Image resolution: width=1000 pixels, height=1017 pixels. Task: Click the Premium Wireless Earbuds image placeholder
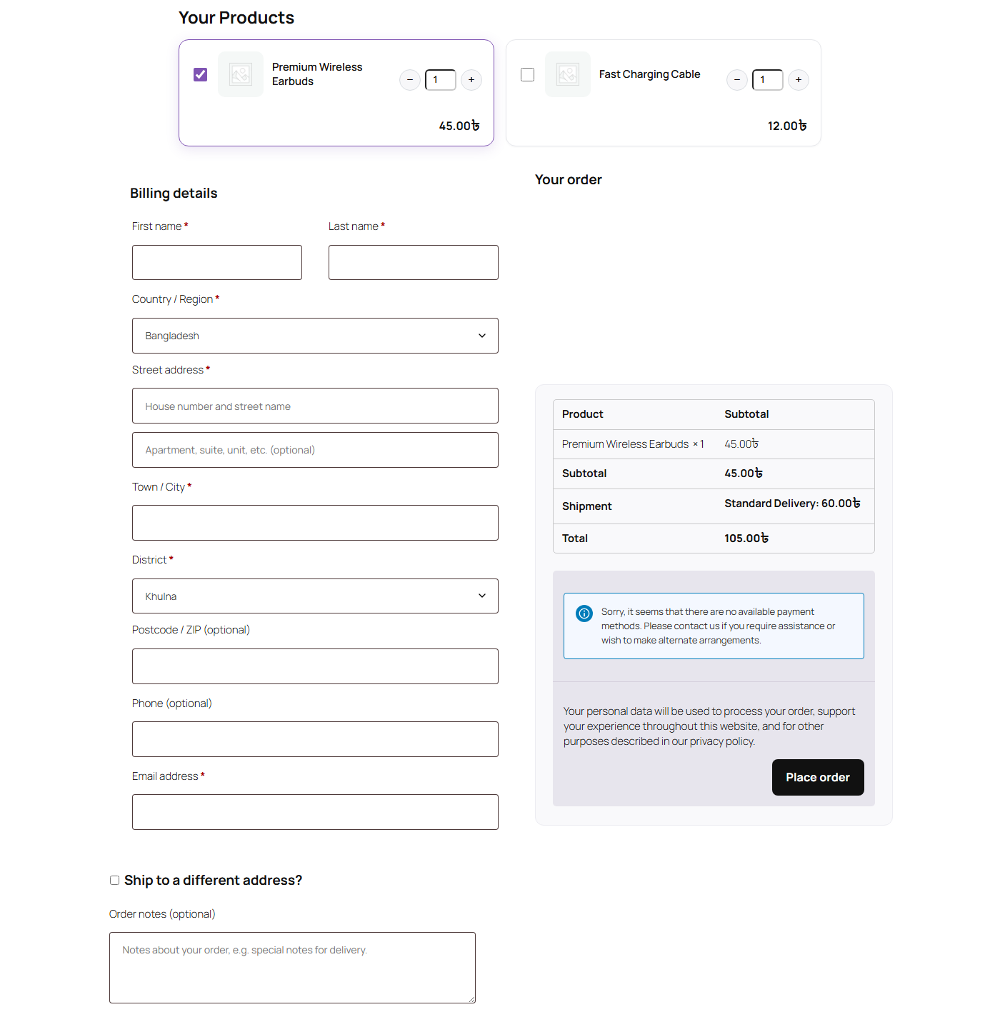[x=241, y=74]
